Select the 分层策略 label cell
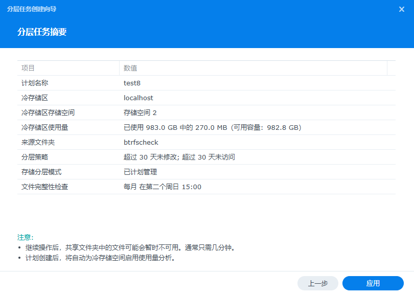 coord(35,157)
